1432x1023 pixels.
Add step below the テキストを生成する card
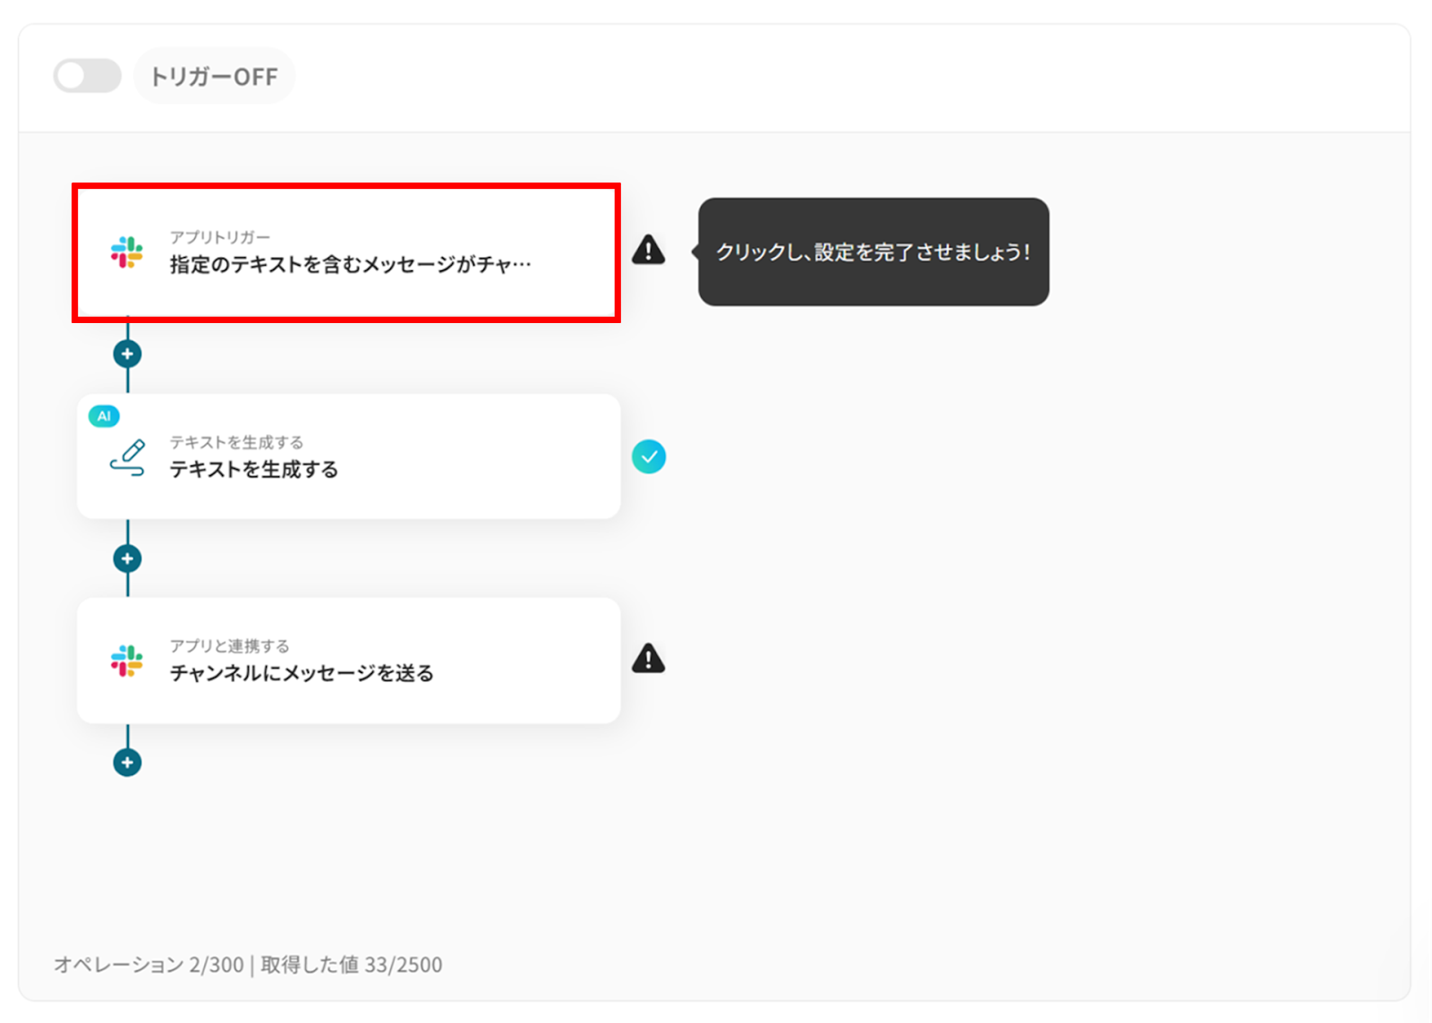(x=127, y=558)
